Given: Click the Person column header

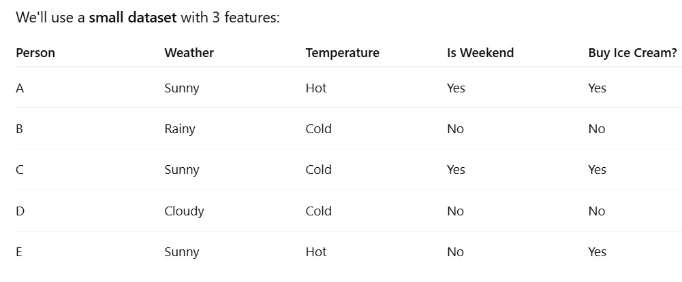Looking at the screenshot, I should tap(35, 53).
